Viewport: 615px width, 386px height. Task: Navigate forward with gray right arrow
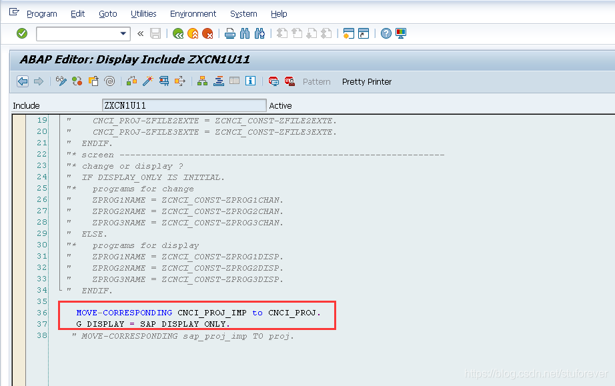(x=39, y=81)
